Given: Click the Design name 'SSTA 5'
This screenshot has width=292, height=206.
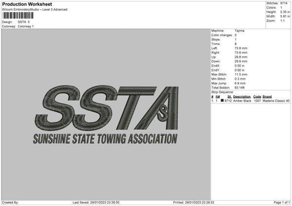Looking at the screenshot, I should pyautogui.click(x=24, y=22).
